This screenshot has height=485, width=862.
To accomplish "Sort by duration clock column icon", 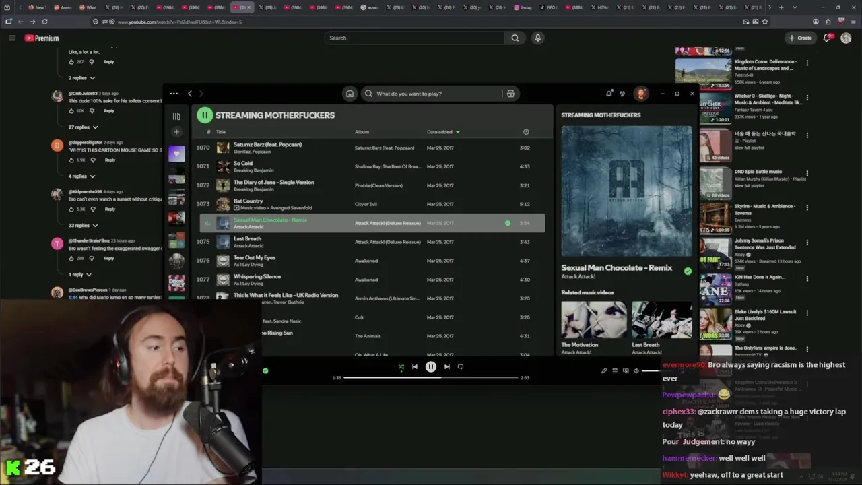I will 526,132.
